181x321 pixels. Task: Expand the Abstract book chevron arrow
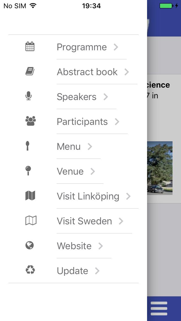(127, 72)
